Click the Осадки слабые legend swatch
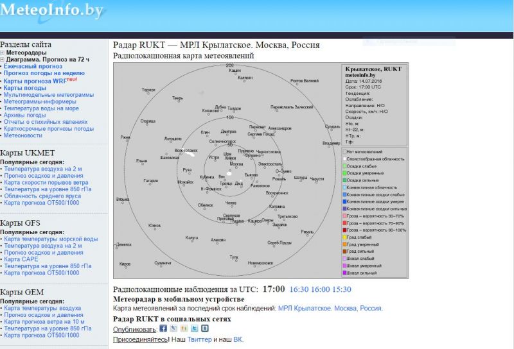This screenshot has width=514, height=349. tap(344, 166)
